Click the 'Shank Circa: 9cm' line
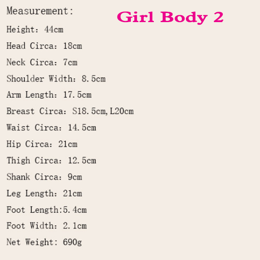Image resolution: width=260 pixels, height=260 pixels. click(44, 177)
